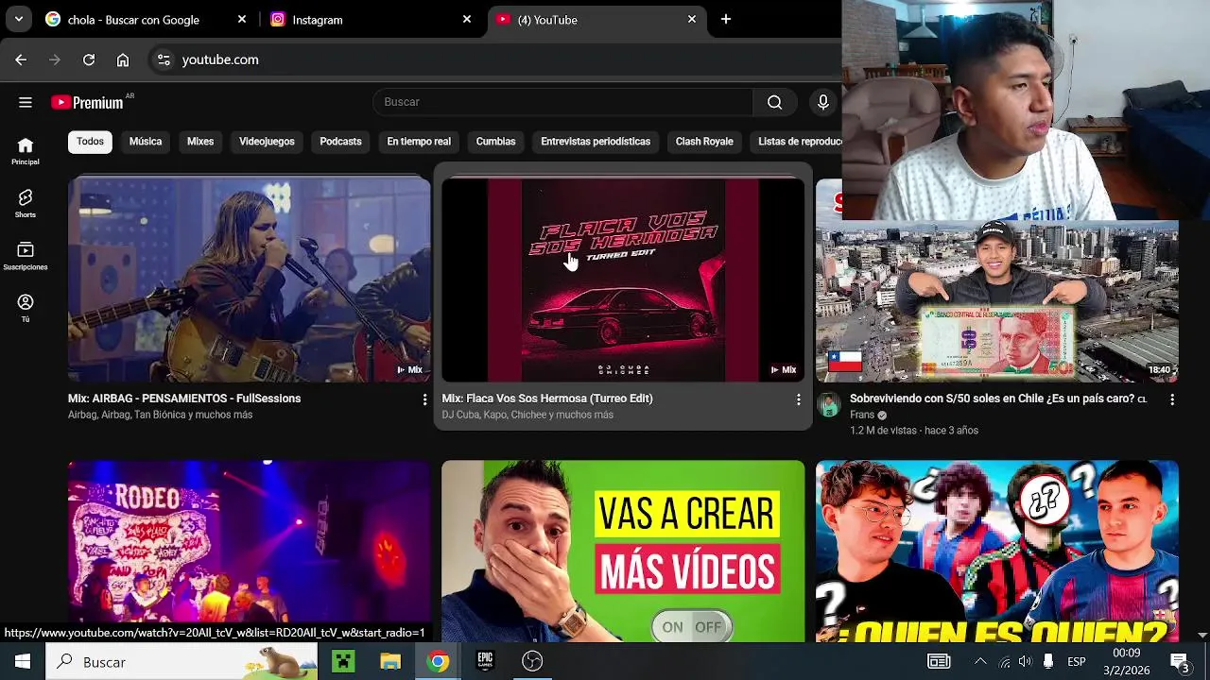Click the YouTube search input field

562,102
